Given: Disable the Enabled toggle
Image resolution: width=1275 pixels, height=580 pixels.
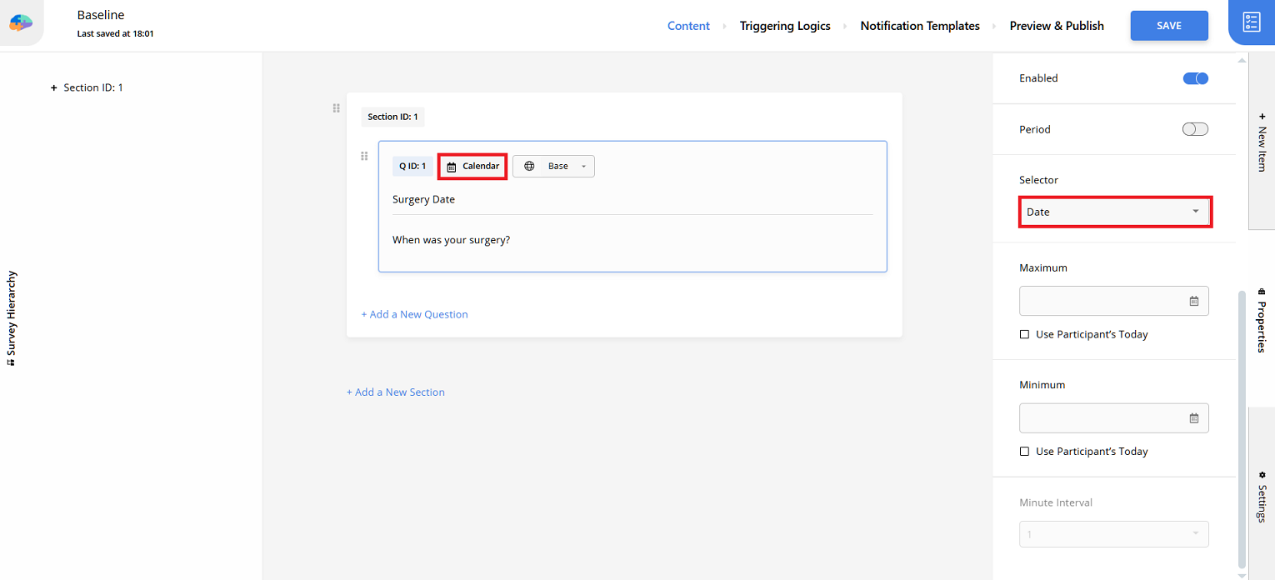Looking at the screenshot, I should point(1195,77).
